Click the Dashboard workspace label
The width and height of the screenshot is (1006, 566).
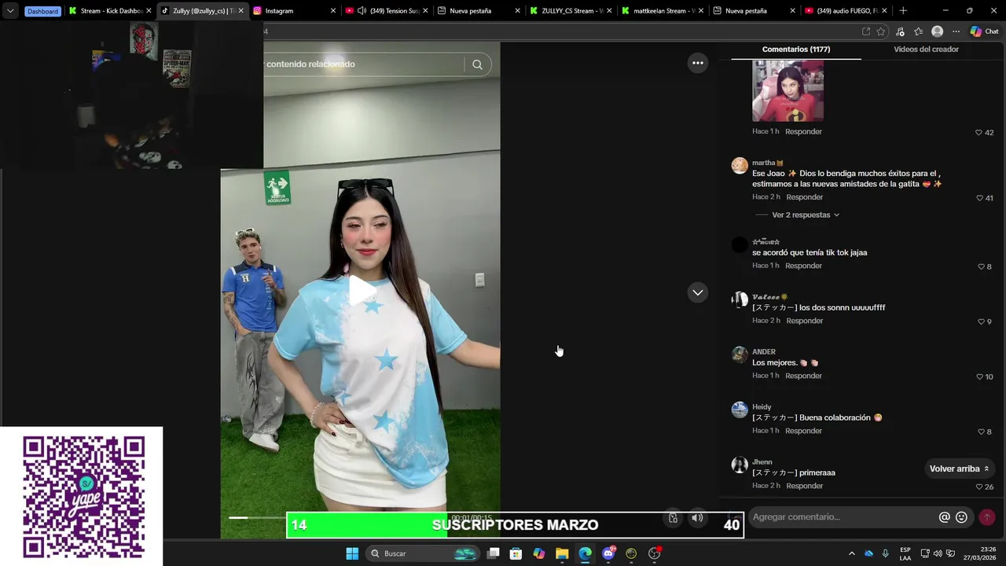(x=42, y=11)
